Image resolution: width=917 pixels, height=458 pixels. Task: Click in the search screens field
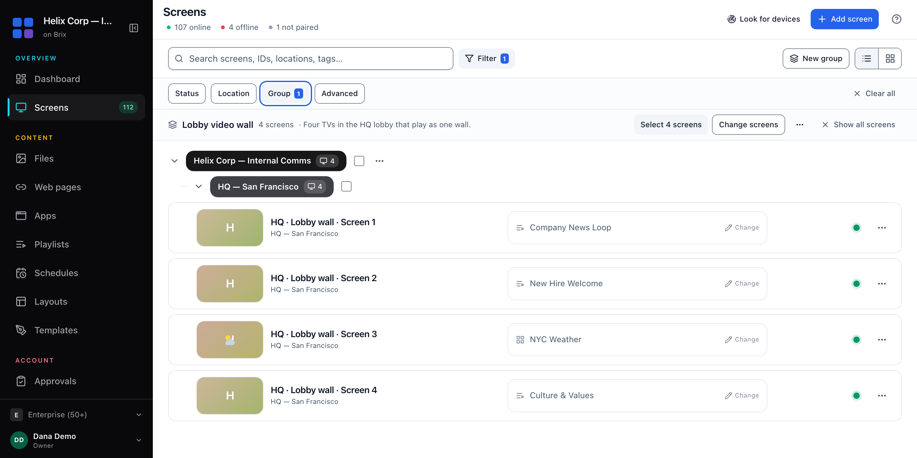[310, 59]
